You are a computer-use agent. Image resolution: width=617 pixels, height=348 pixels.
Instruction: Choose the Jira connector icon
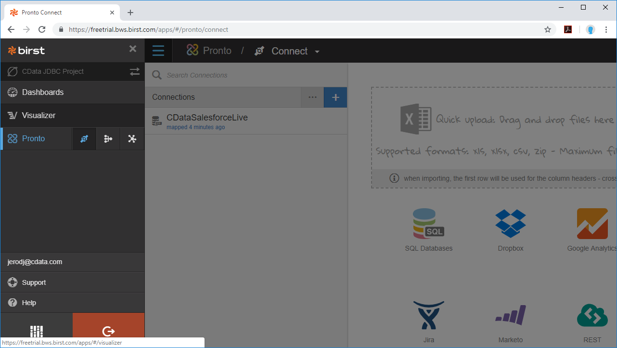428,316
